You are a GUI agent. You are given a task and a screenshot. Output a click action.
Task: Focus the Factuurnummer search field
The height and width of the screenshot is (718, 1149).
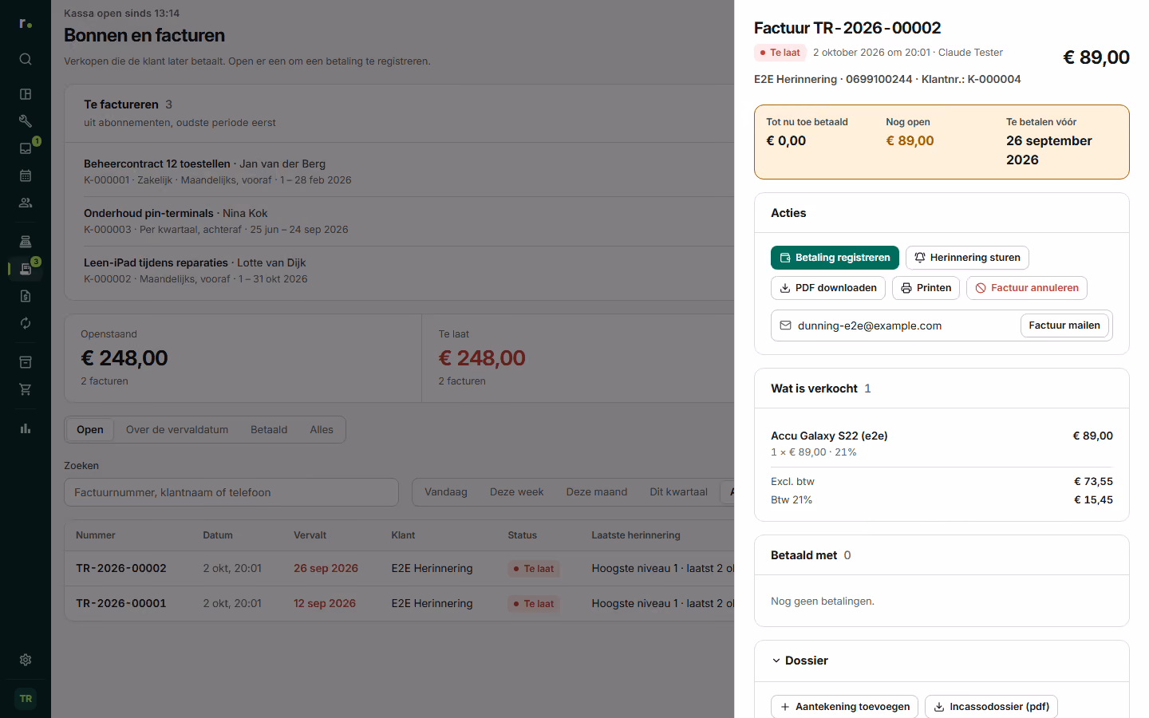[231, 492]
